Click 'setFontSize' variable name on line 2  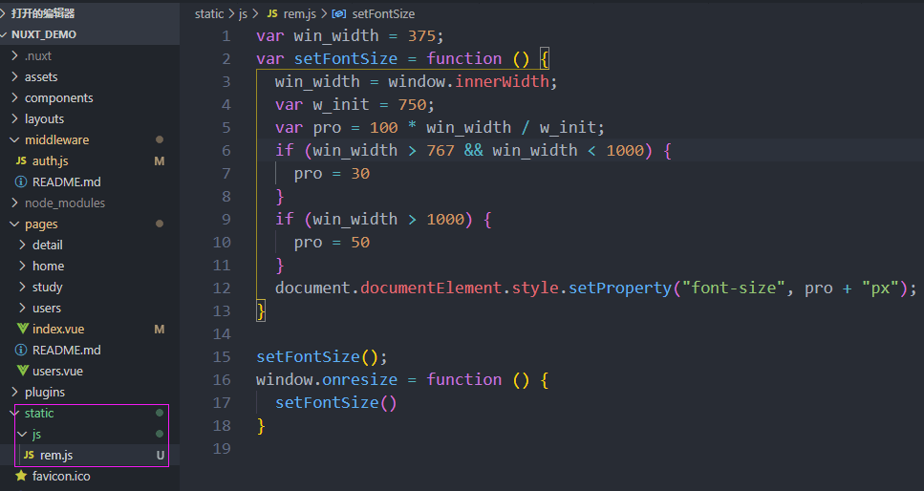(345, 59)
